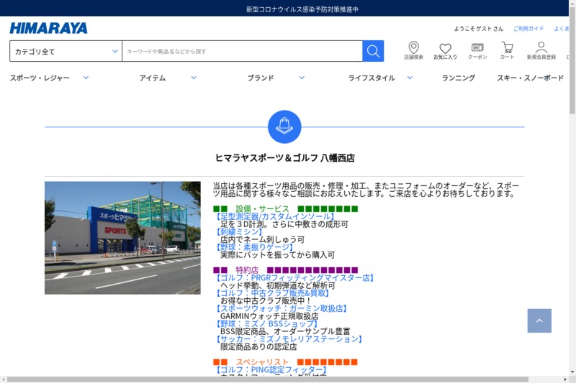
Task: Click the store exterior photo
Action: (122, 238)
